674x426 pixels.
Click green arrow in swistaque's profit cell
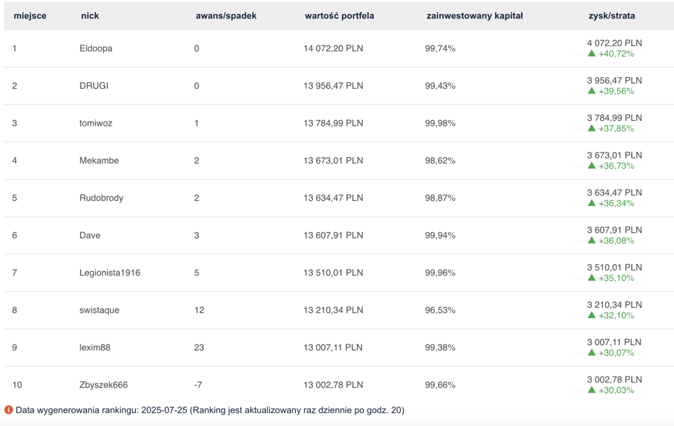click(592, 315)
